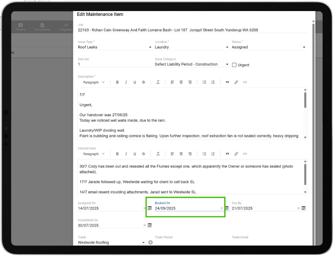The height and width of the screenshot is (256, 334).
Task: Clear the Assigned On date
Action: tap(145, 208)
